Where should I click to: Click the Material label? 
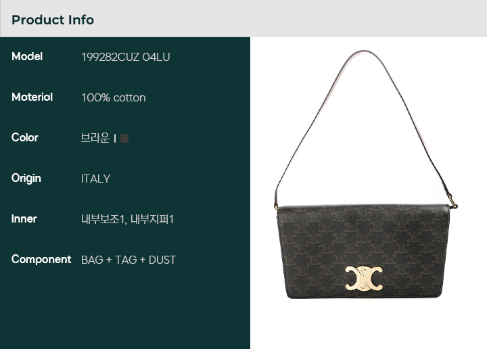(x=32, y=97)
